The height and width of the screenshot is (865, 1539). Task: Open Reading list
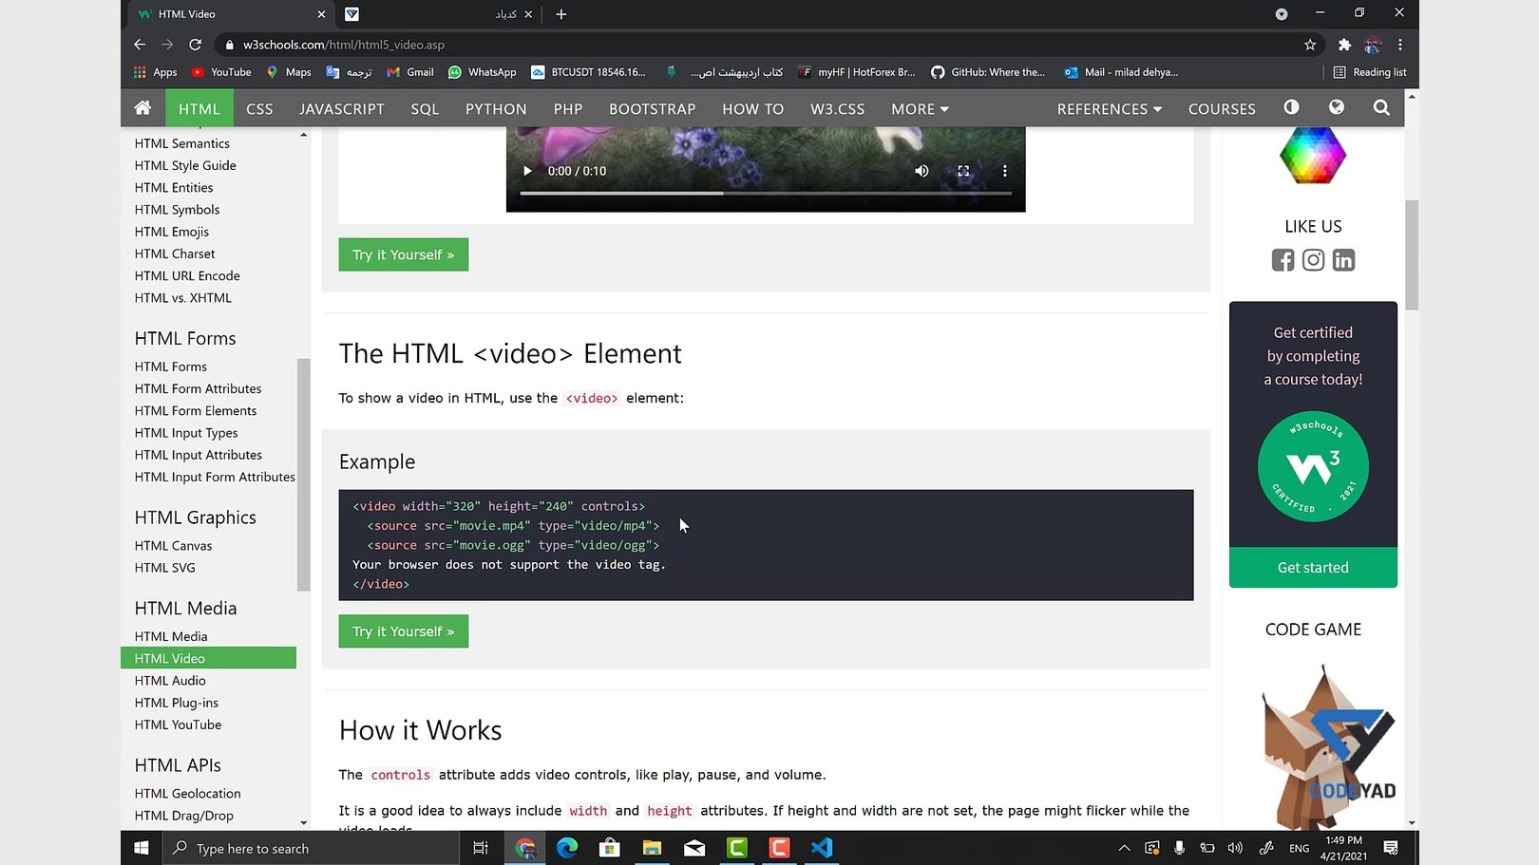pos(1370,72)
